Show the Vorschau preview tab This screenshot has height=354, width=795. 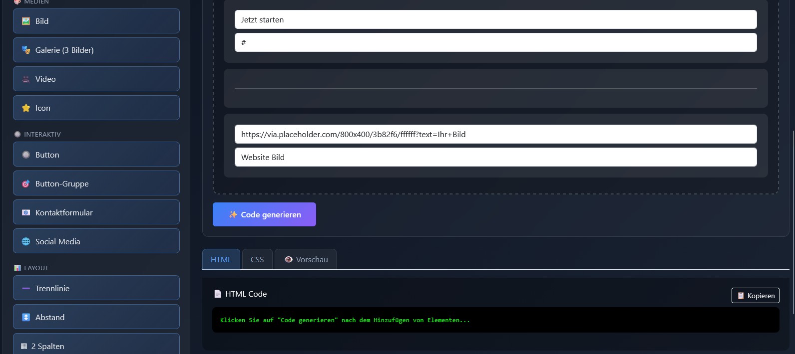[306, 259]
